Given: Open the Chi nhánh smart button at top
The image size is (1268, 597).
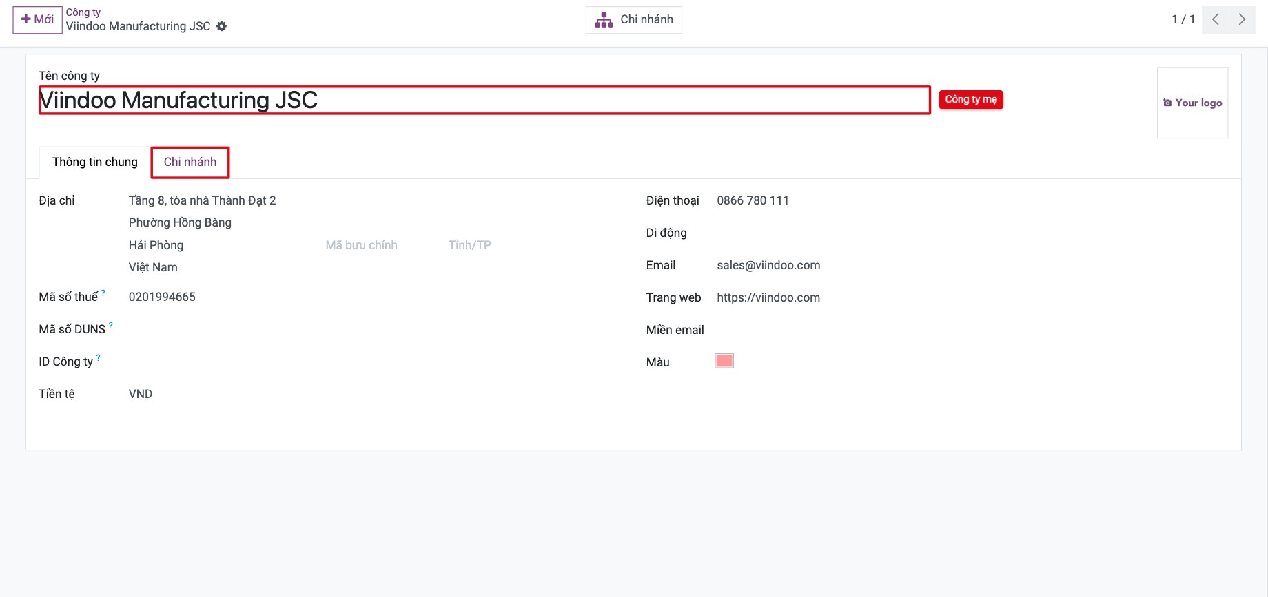Looking at the screenshot, I should click(634, 20).
